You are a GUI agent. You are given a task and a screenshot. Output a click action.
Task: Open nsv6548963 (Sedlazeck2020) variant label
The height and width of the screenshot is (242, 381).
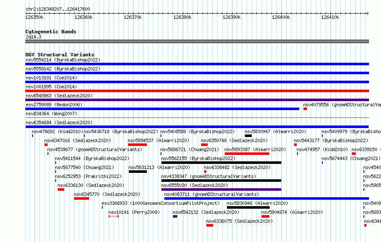tap(59, 96)
